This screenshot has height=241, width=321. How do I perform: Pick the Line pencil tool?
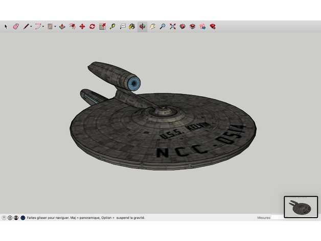click(x=26, y=27)
